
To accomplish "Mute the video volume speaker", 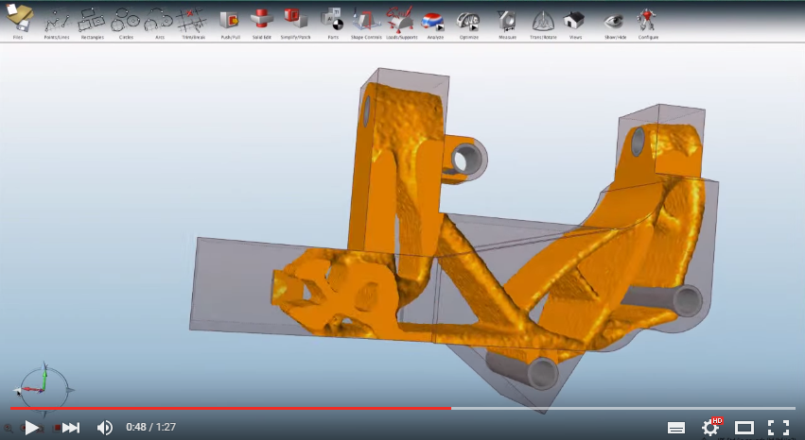I will click(x=105, y=428).
